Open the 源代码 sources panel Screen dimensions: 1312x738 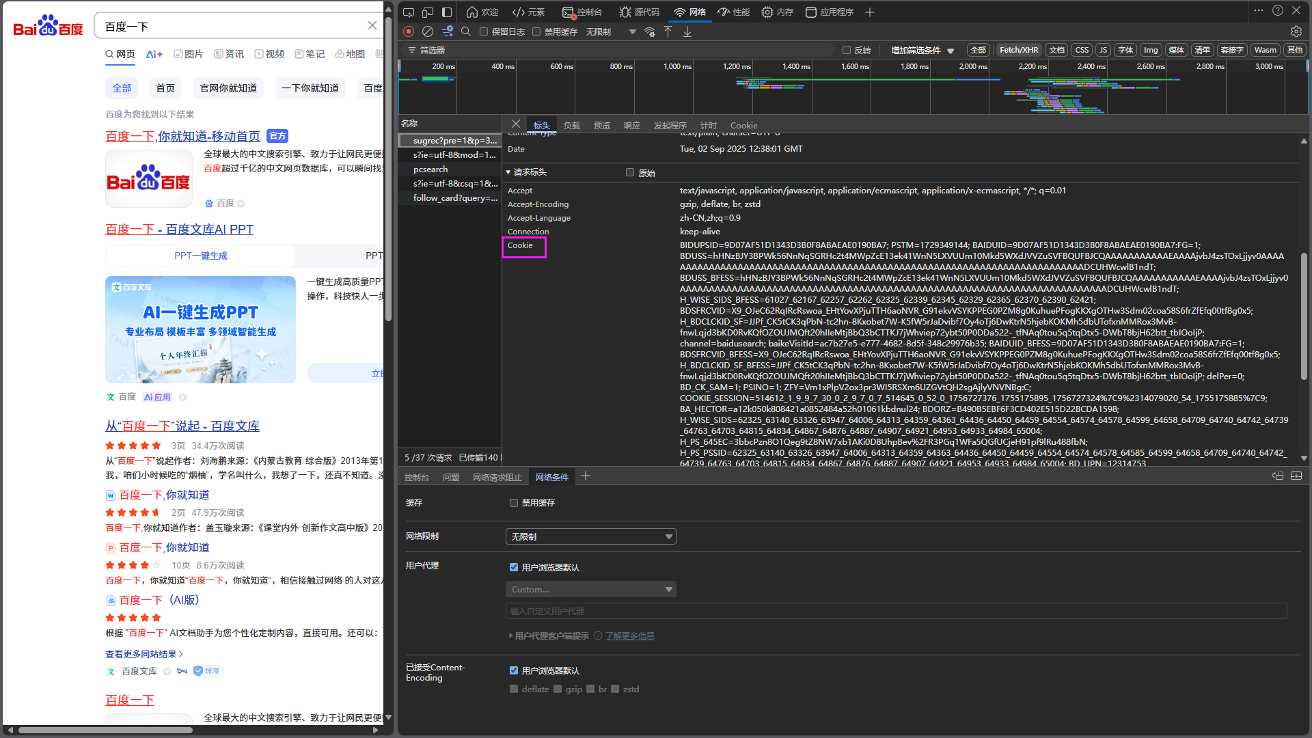coord(640,12)
